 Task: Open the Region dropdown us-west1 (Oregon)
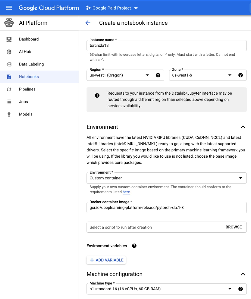pos(125,75)
